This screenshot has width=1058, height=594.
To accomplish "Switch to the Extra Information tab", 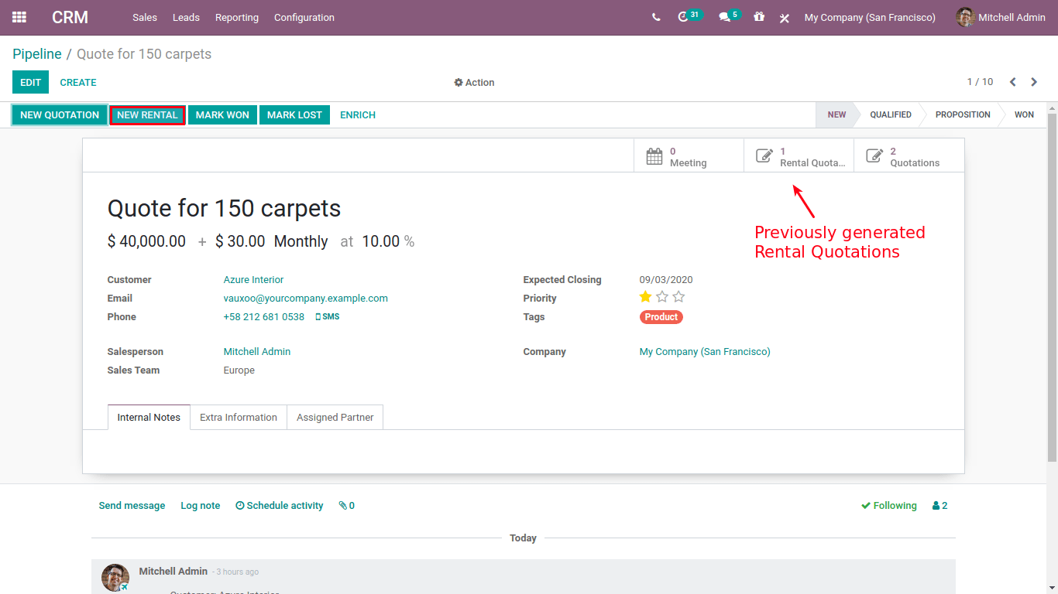I will tap(239, 418).
